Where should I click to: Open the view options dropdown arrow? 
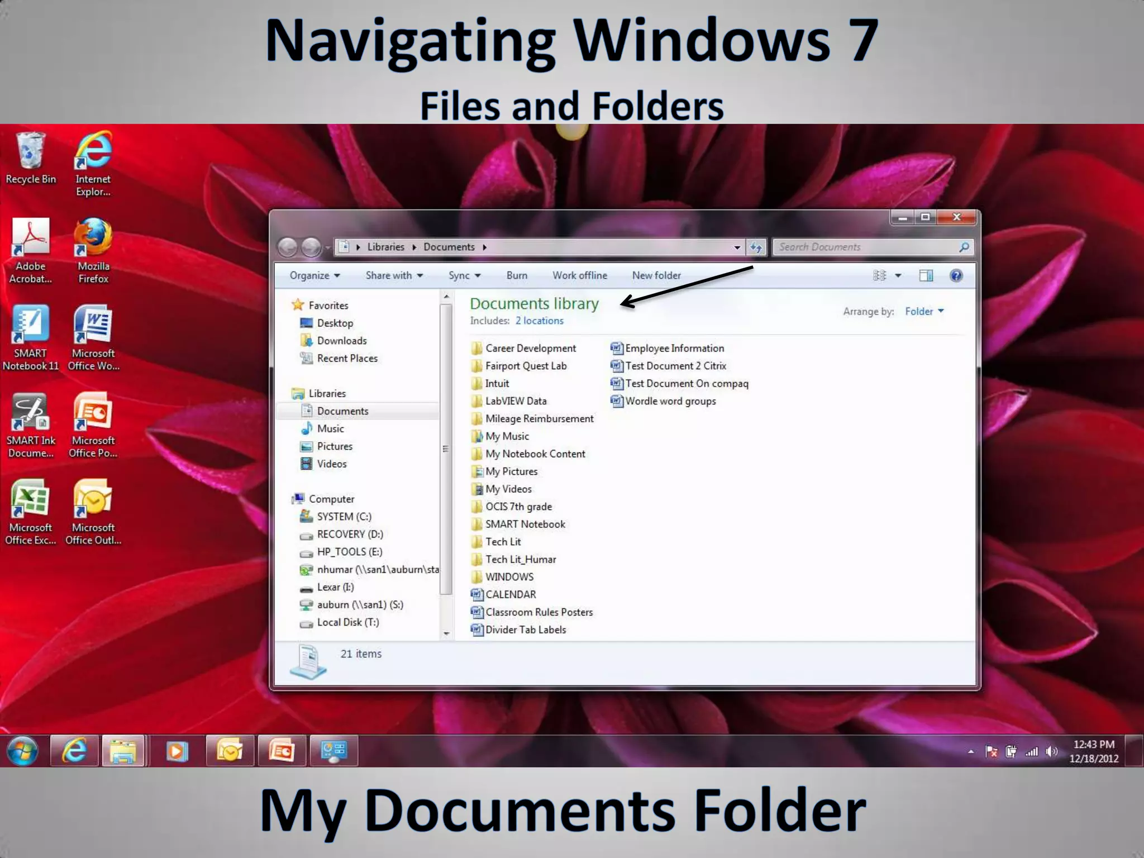click(898, 275)
